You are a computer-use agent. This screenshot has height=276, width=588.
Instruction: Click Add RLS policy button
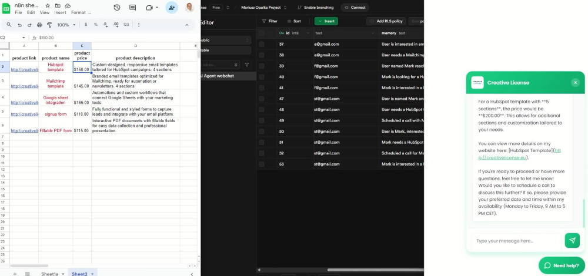pos(386,21)
